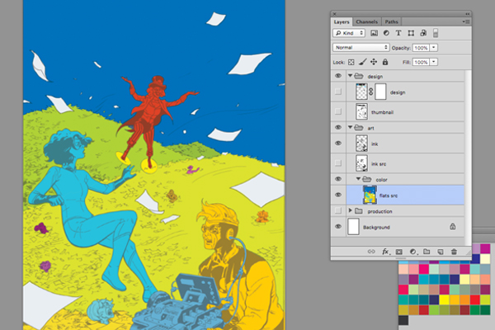The image size is (495, 330).
Task: Show the thumbnail layer
Action: coord(338,111)
